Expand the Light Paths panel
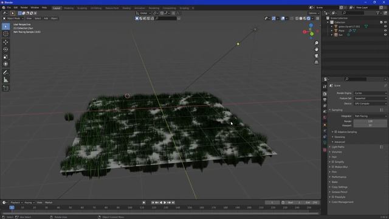 (338, 147)
